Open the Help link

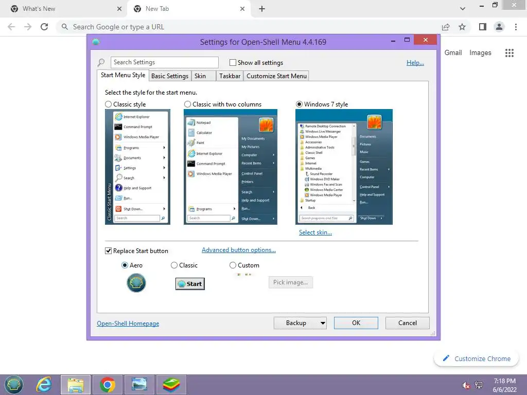point(415,63)
